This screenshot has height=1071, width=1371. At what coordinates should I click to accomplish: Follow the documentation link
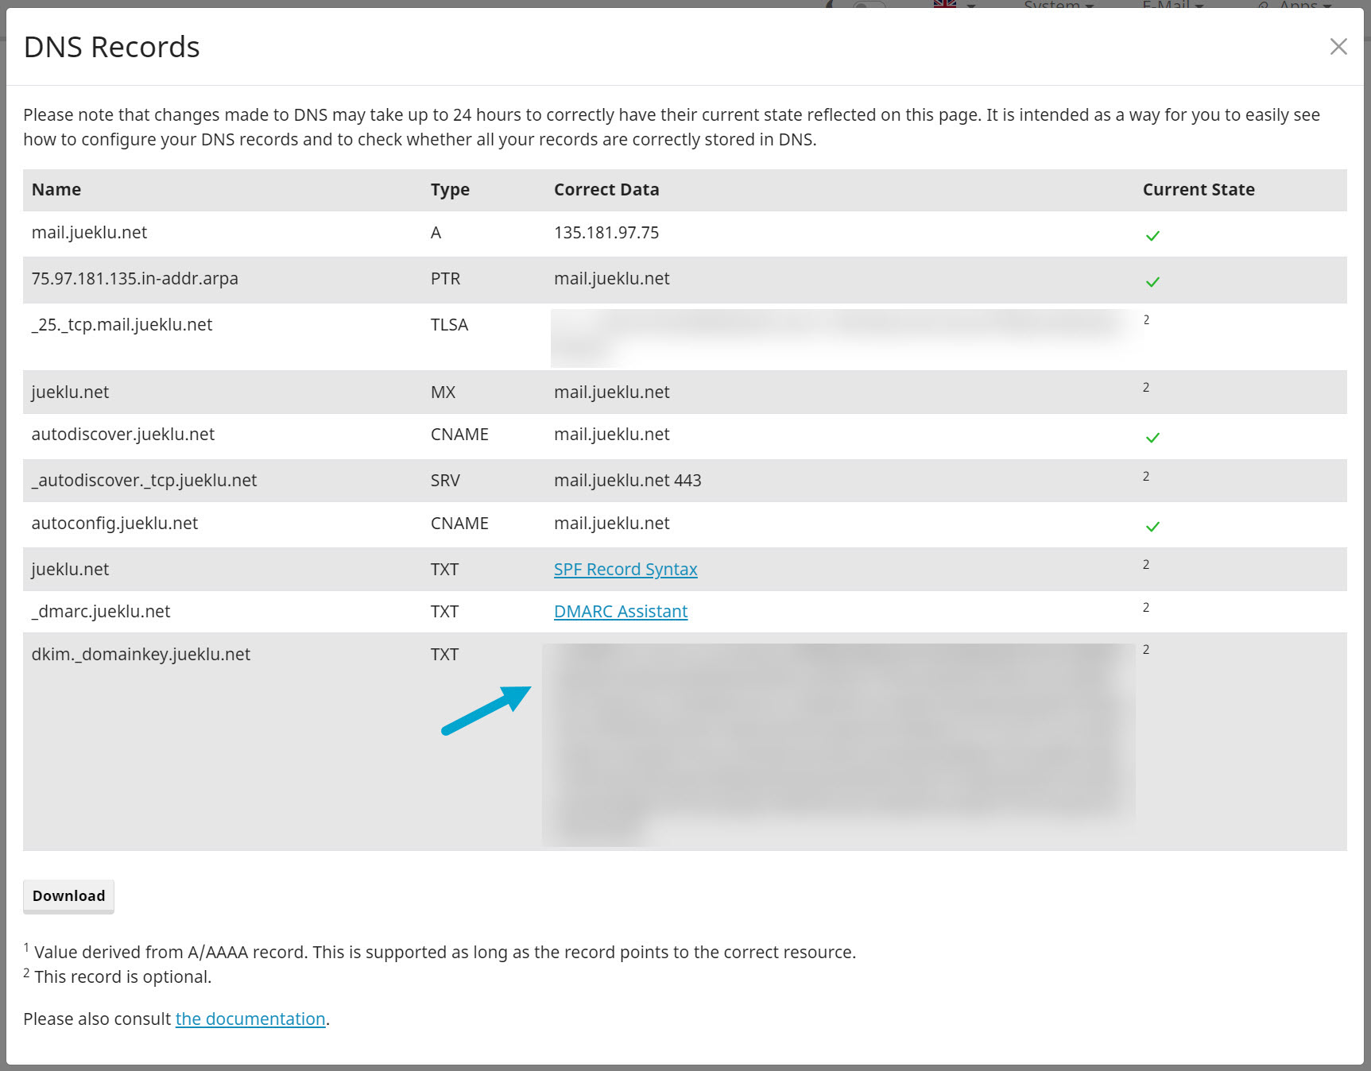coord(250,1019)
